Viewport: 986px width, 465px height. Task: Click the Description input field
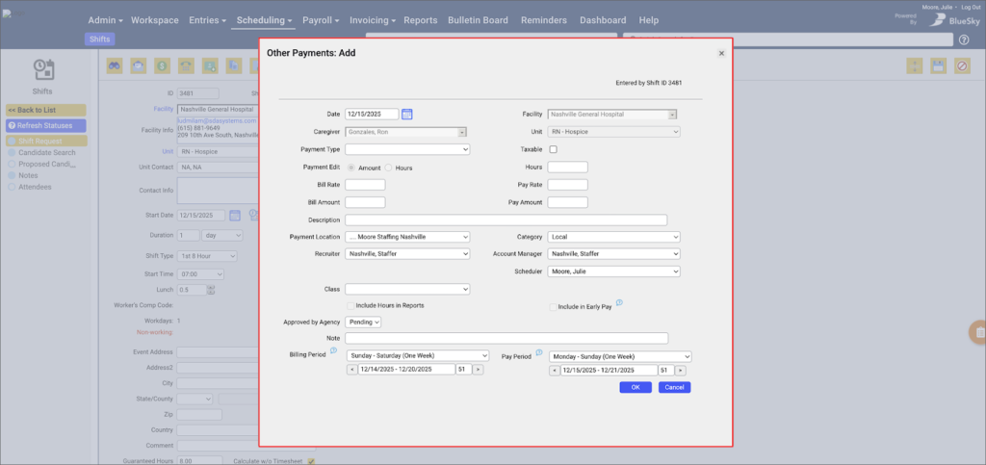coord(506,220)
